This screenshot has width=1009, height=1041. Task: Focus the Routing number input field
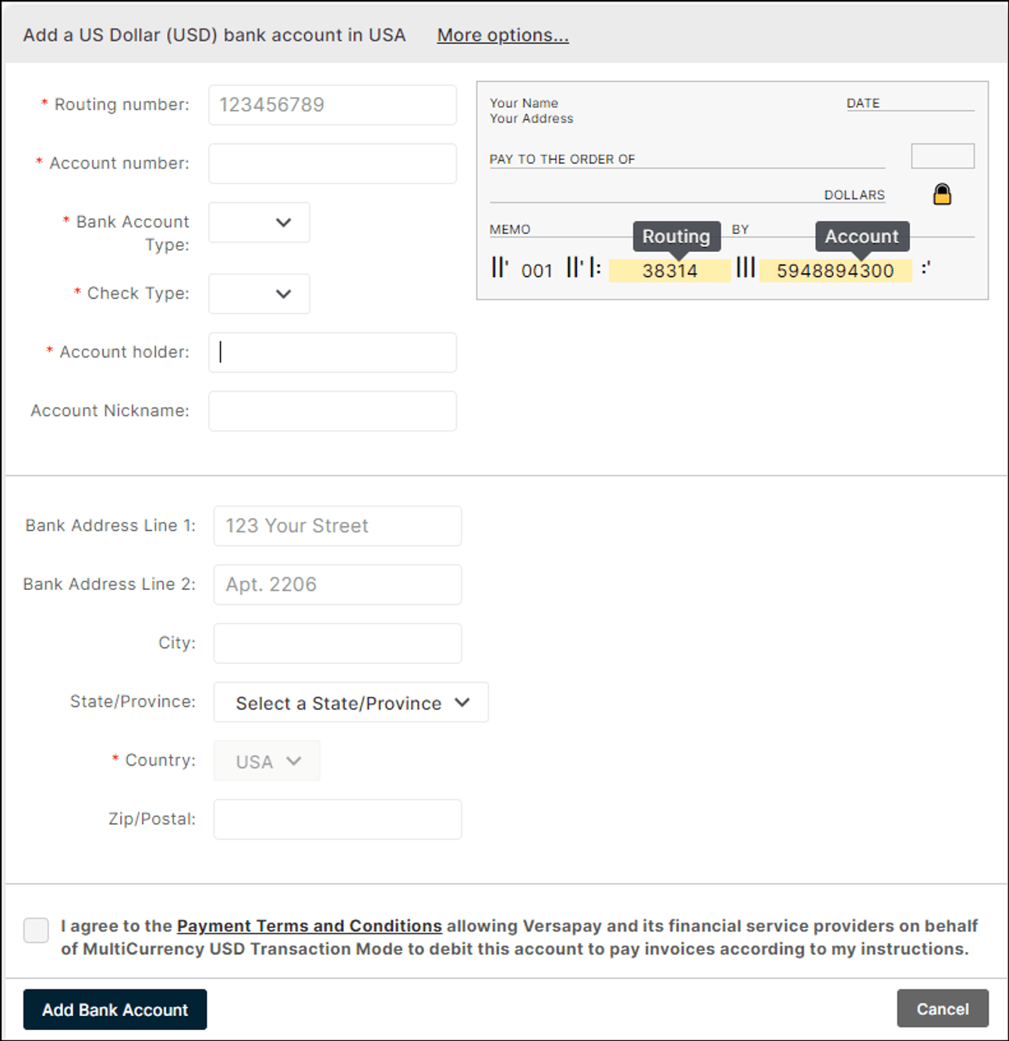[332, 105]
